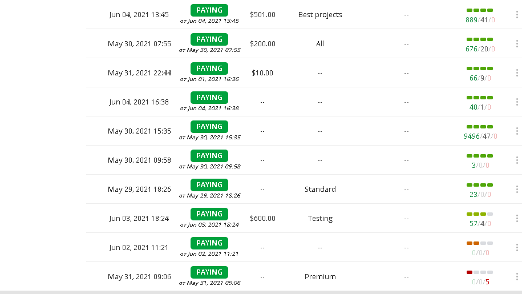Open kebab menu for Premium row
The width and height of the screenshot is (522, 294).
click(x=517, y=277)
